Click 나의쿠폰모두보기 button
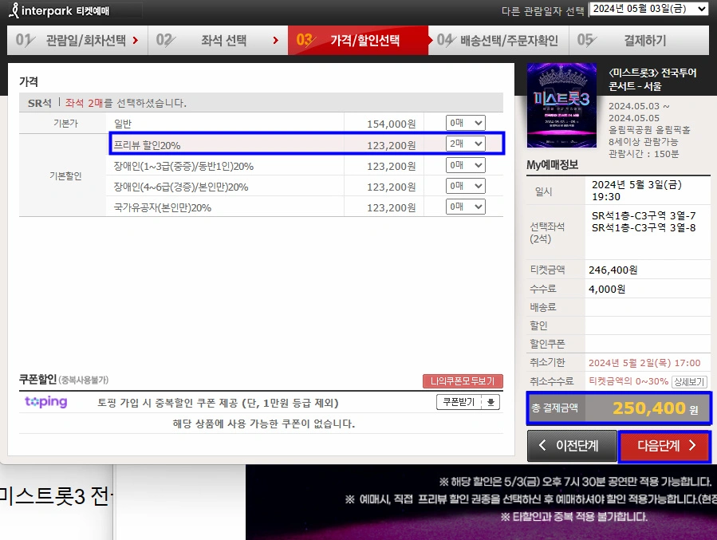Image resolution: width=717 pixels, height=540 pixels. 463,381
